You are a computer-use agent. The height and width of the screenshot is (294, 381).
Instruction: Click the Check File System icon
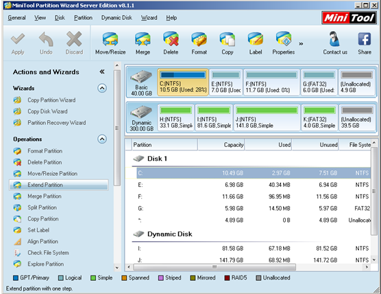tap(17, 253)
